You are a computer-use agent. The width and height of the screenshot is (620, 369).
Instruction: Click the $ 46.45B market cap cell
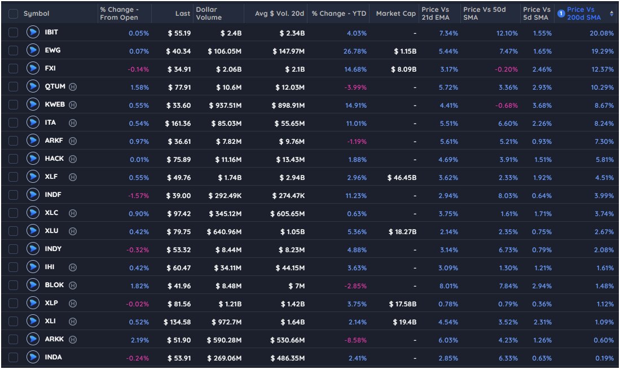click(x=402, y=178)
